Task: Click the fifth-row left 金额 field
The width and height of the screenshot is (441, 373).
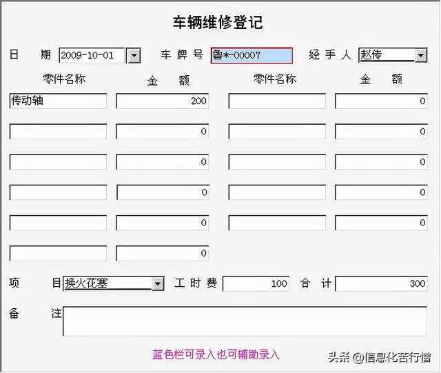Action: (163, 223)
